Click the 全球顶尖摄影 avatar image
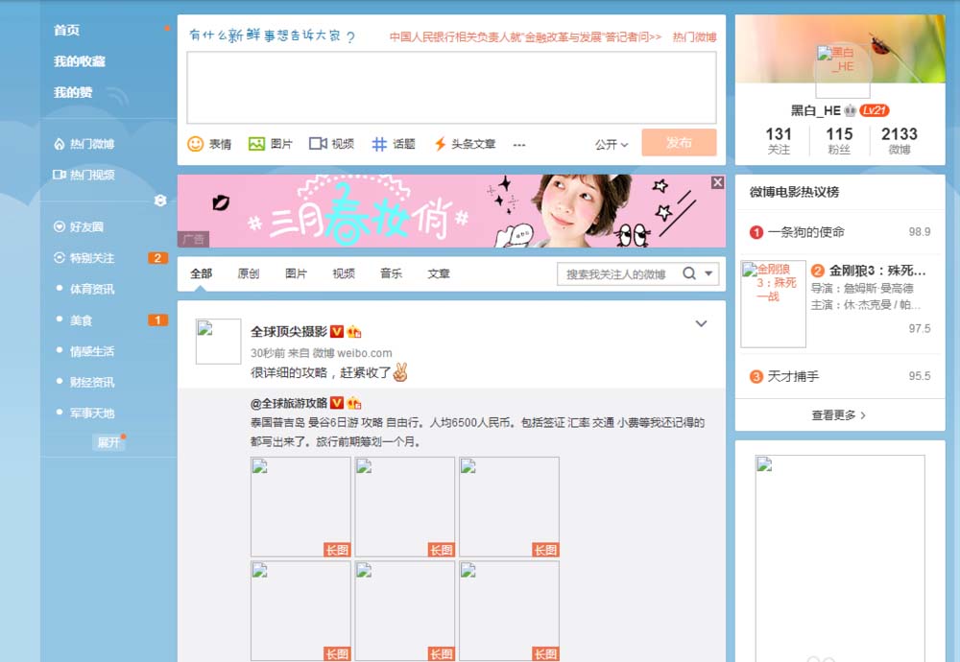 (218, 342)
